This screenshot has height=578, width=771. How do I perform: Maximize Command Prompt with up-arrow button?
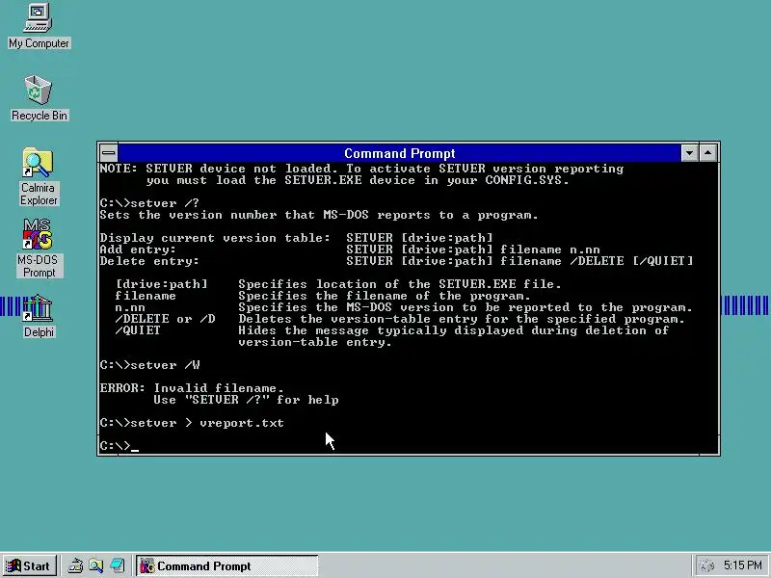click(708, 153)
